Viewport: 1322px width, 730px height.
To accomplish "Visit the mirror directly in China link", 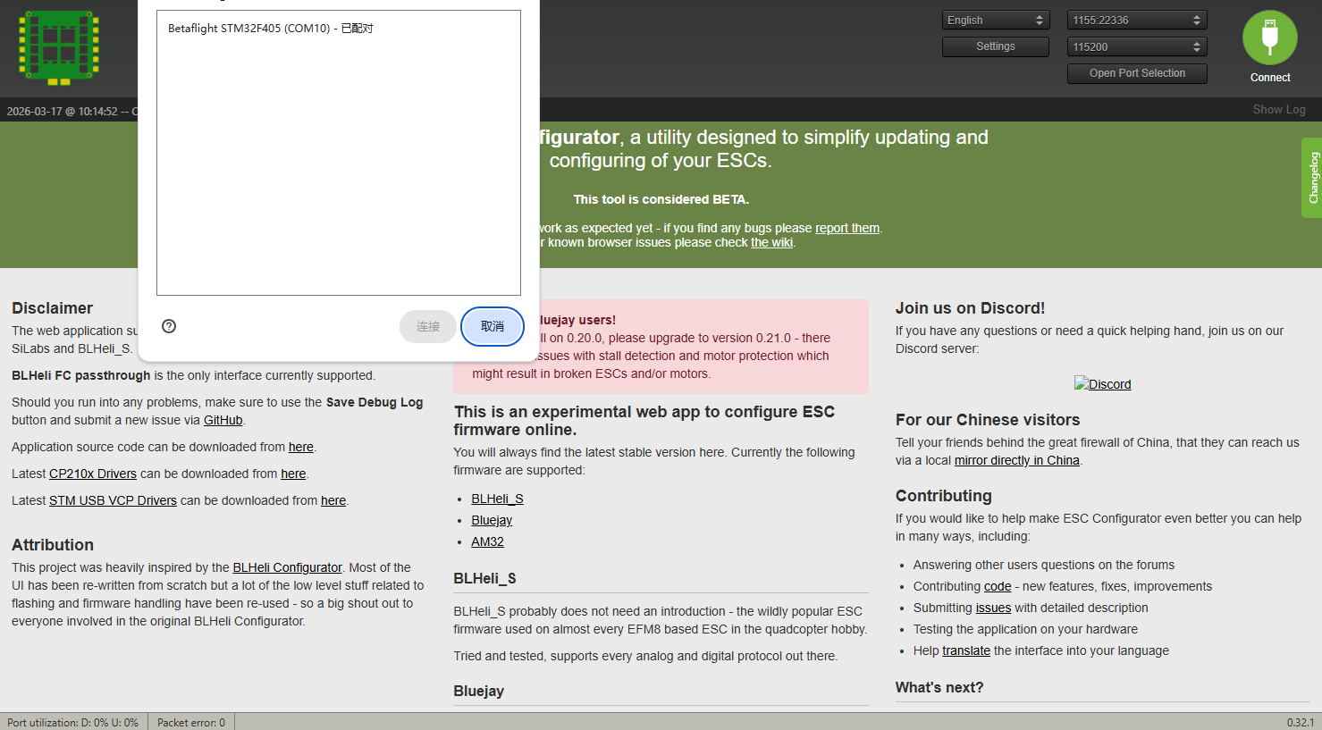I will (1016, 460).
